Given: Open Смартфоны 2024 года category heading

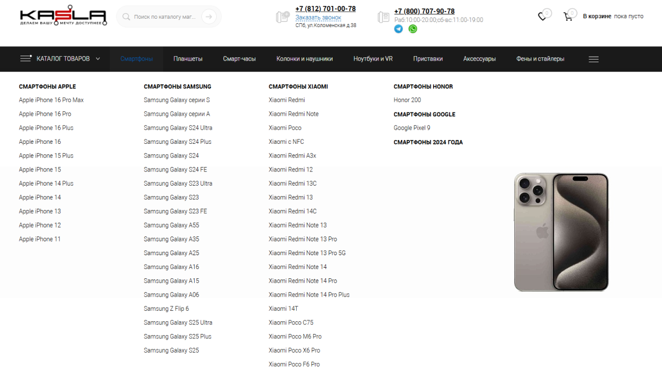Looking at the screenshot, I should [x=428, y=142].
